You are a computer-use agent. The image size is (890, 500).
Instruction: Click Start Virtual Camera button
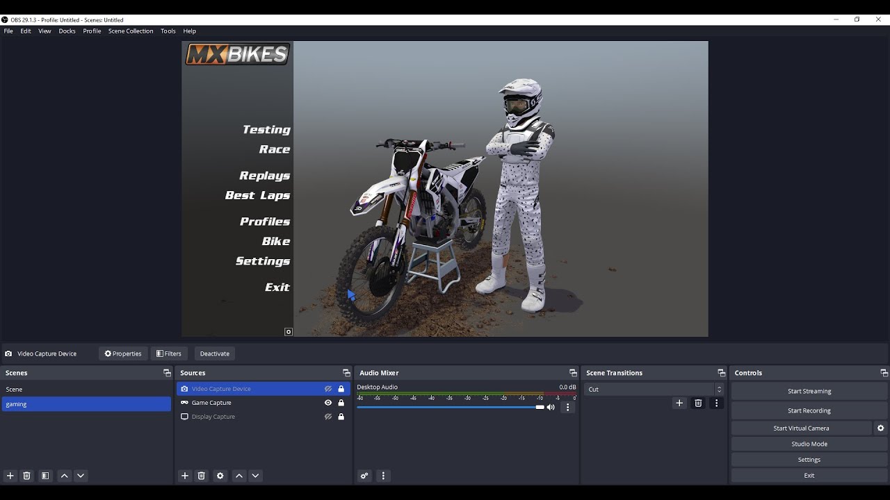tap(801, 428)
